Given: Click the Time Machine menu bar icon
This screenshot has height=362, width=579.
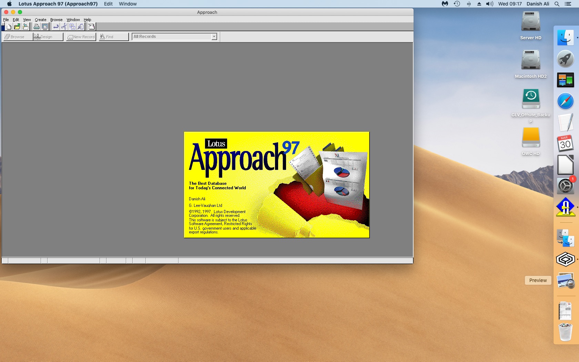Looking at the screenshot, I should 457,4.
